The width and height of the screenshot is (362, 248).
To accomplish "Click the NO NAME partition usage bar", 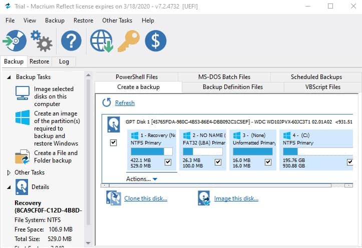I will 203,151.
